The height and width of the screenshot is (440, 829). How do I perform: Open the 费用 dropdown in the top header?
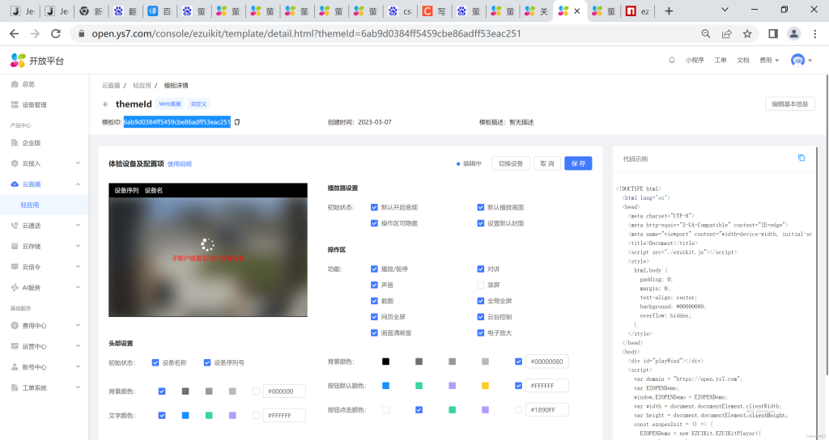click(769, 60)
